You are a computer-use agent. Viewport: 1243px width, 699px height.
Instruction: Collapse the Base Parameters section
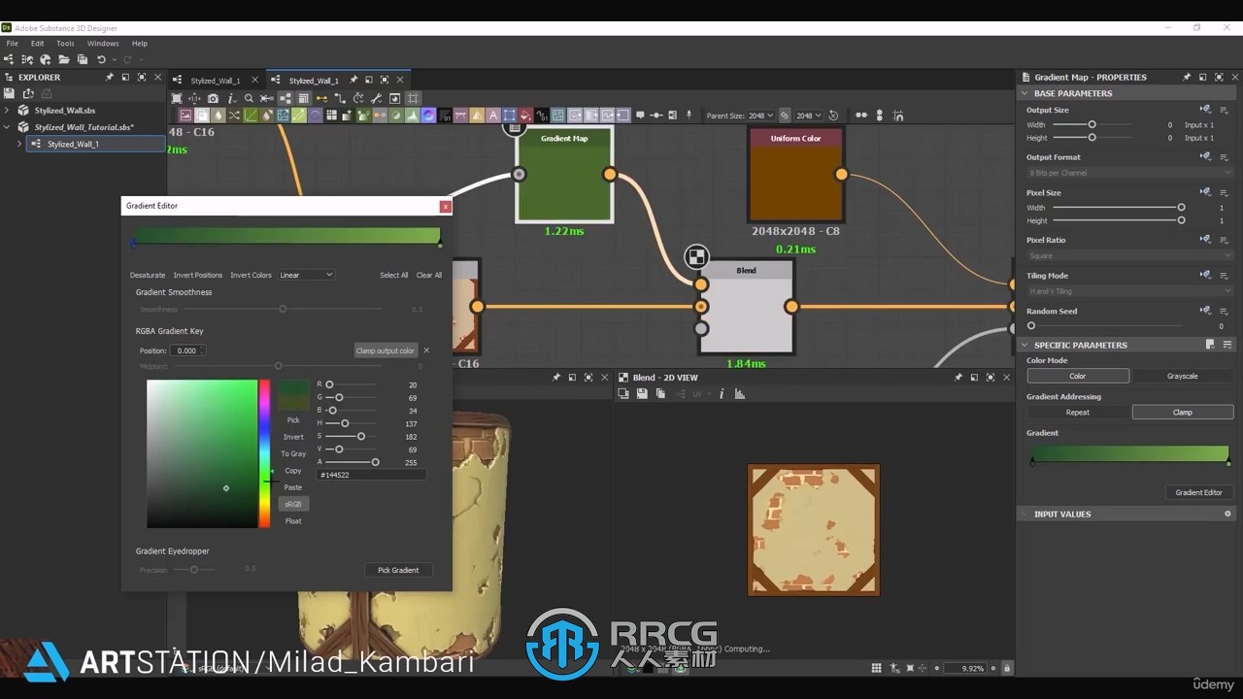pos(1024,93)
